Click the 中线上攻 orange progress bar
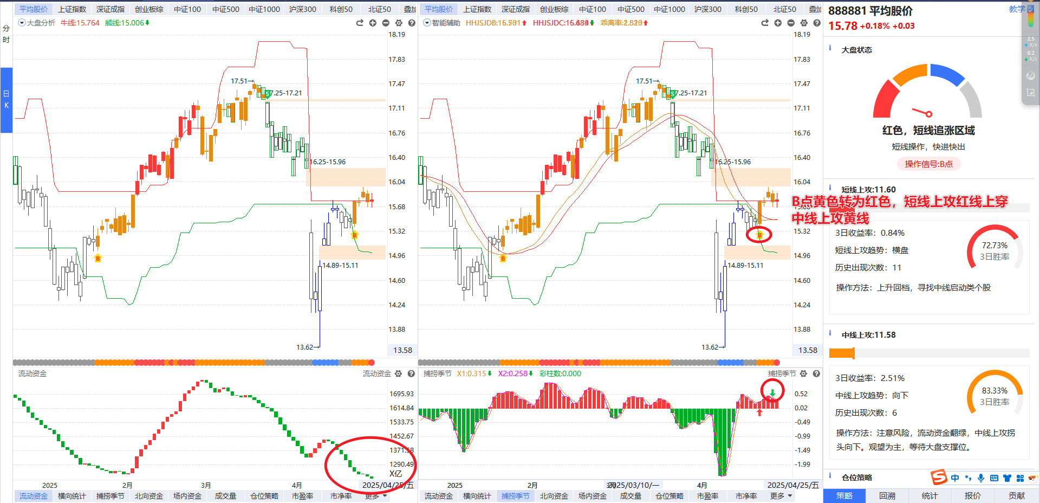The width and height of the screenshot is (1040, 503). click(929, 353)
